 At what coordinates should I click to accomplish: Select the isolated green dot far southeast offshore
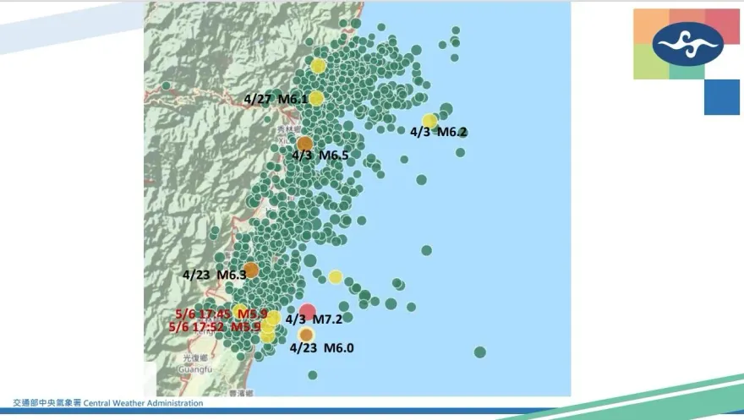480,352
